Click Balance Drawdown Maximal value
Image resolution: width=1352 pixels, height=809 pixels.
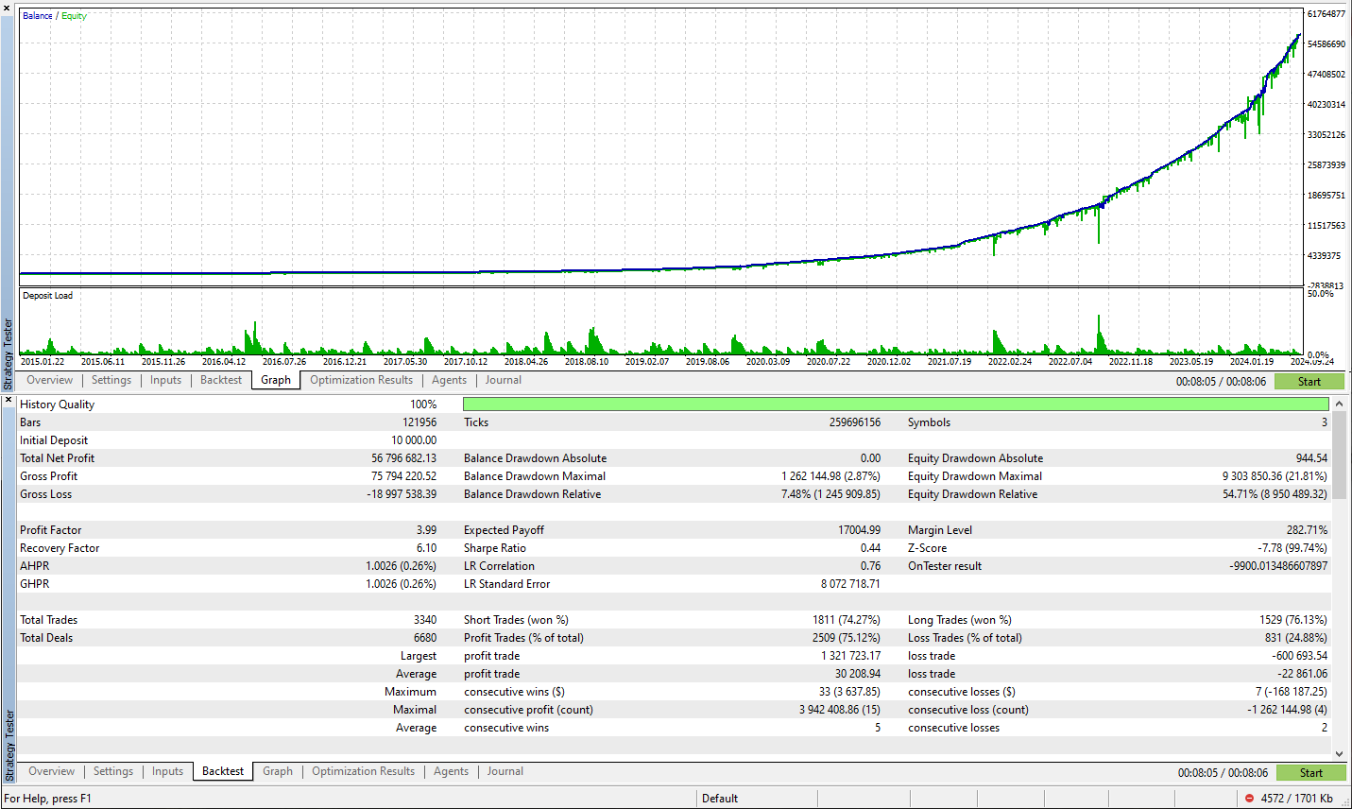pos(830,476)
